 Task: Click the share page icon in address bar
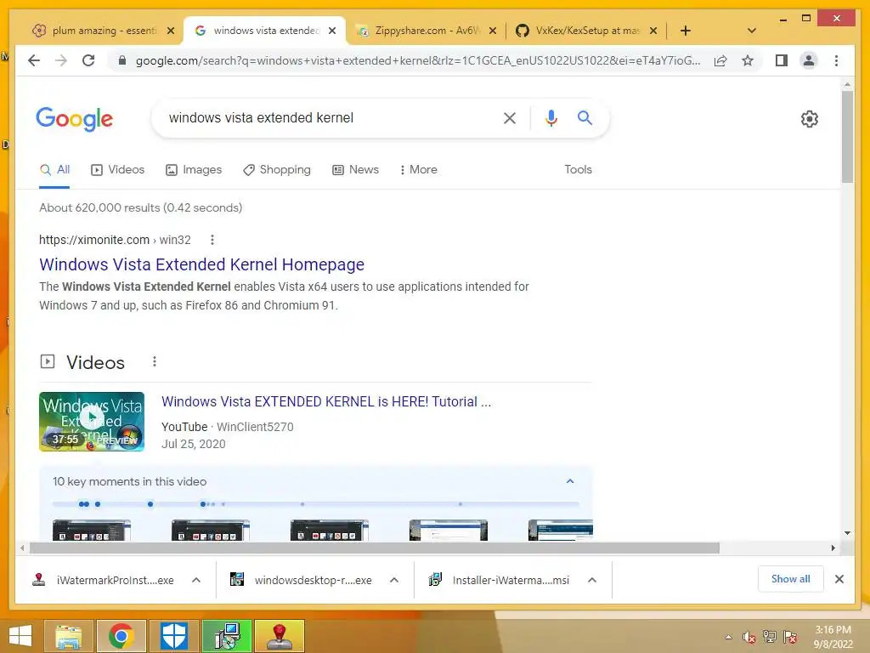[x=720, y=60]
